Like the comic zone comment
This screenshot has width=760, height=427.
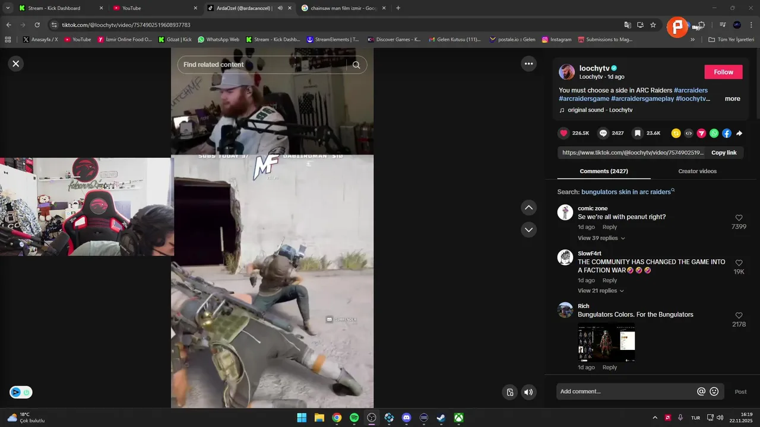[x=739, y=218]
